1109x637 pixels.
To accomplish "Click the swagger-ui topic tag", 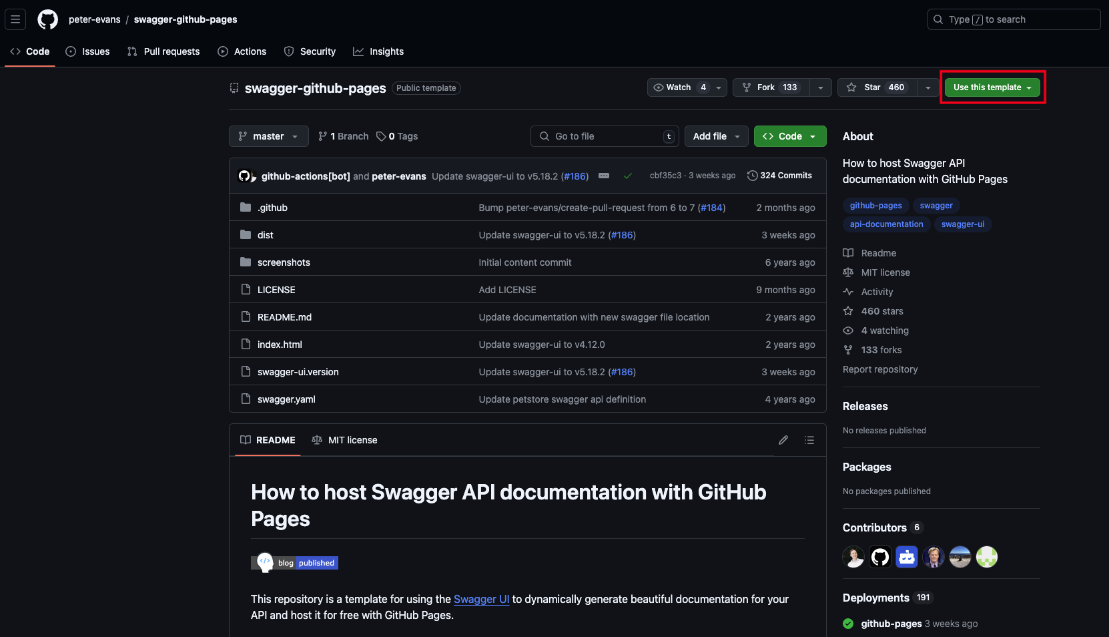I will (963, 224).
